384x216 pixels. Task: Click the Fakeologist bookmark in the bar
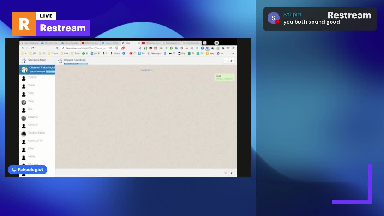(x=154, y=53)
